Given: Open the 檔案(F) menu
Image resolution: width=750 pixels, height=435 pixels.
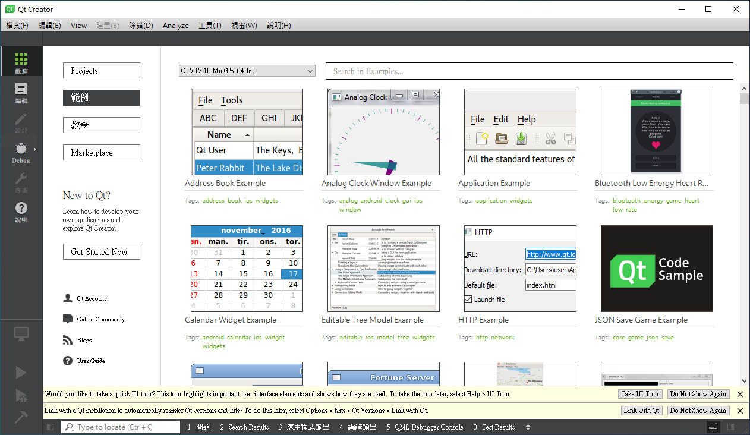Looking at the screenshot, I should pyautogui.click(x=17, y=26).
